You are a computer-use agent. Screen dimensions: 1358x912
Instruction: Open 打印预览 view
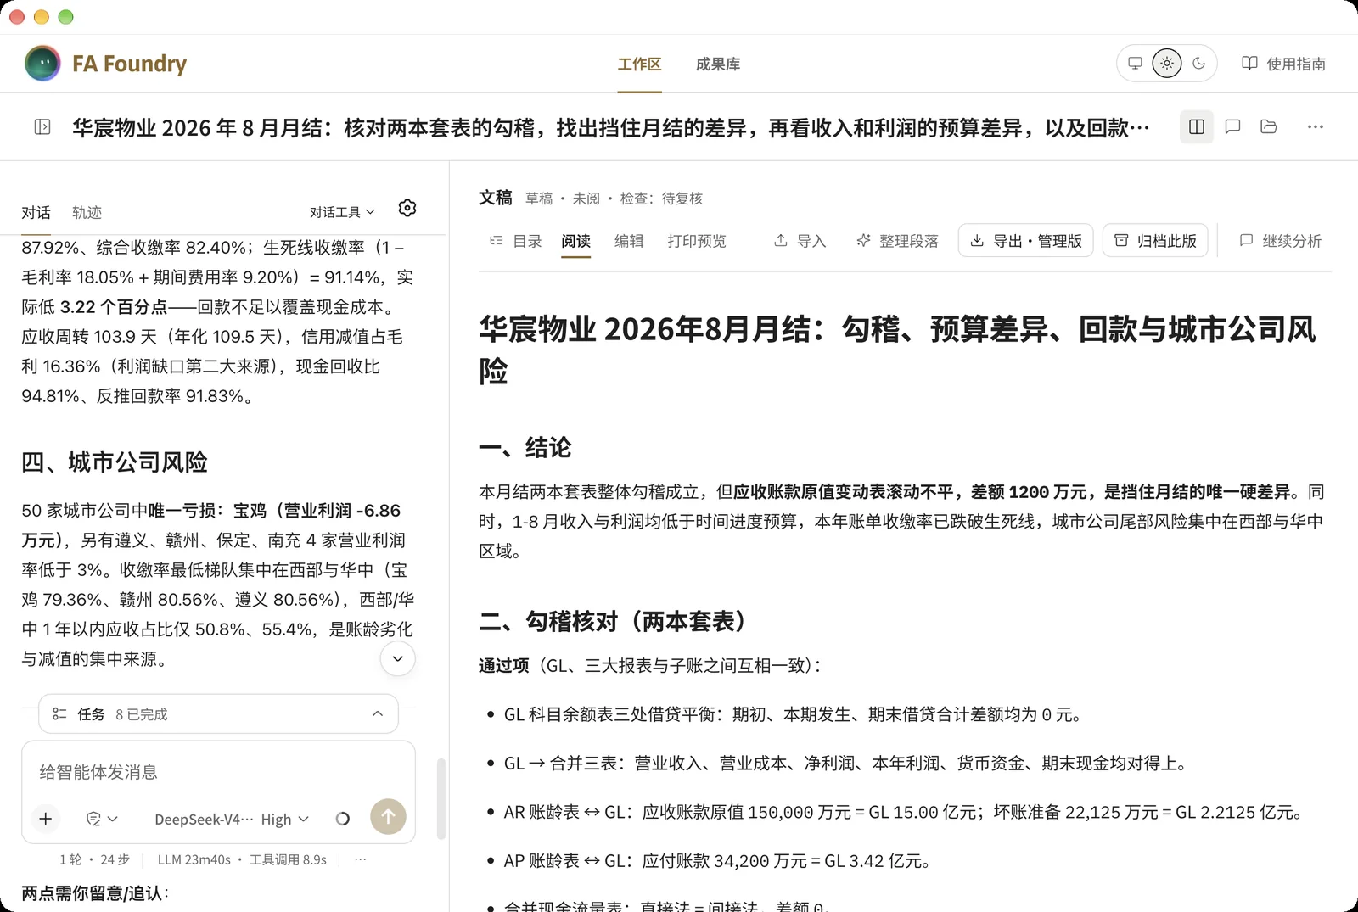click(697, 241)
